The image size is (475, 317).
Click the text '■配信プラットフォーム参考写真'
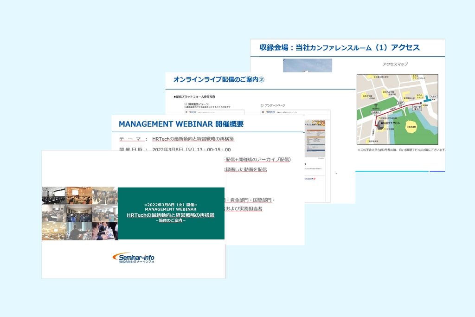[194, 97]
